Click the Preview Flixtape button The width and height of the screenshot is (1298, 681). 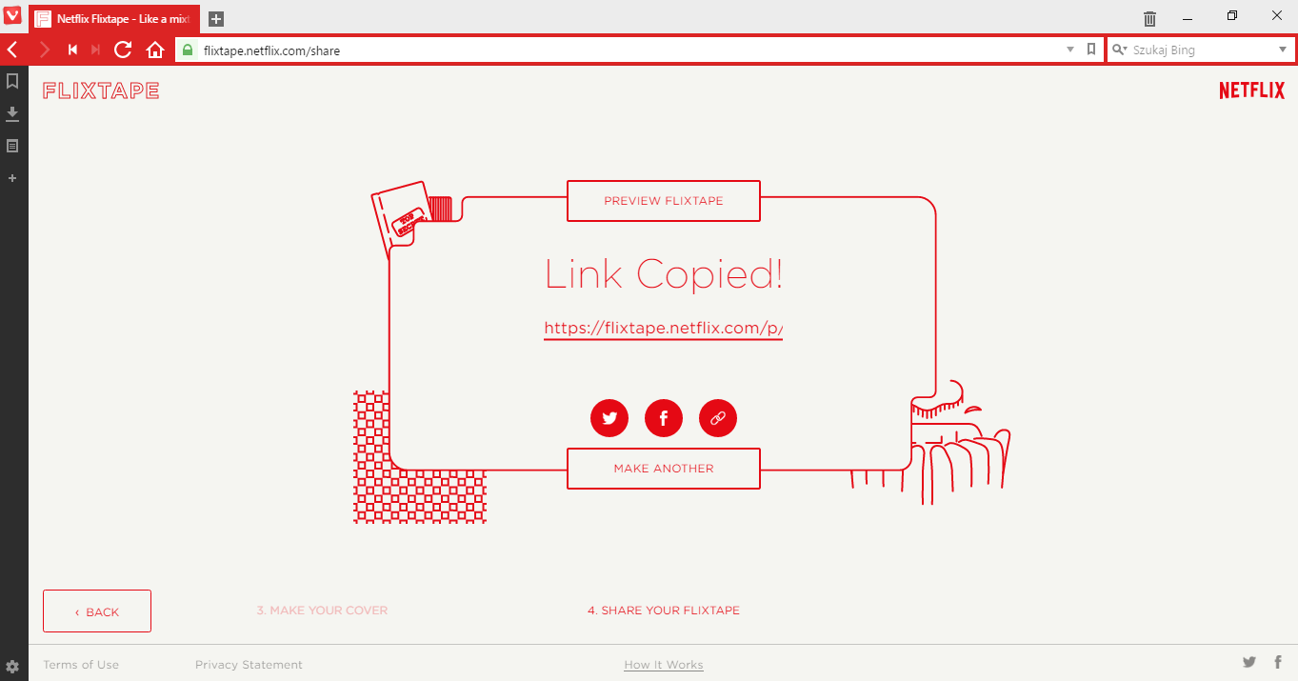pos(664,201)
